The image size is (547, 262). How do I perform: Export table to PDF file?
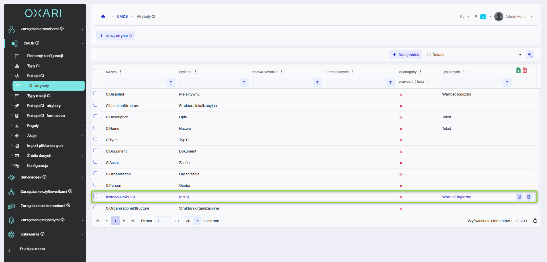tap(525, 70)
